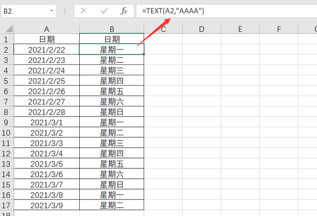Click cell B5 showing 星期四

(112, 80)
